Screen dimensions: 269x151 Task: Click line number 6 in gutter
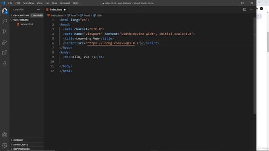click(x=53, y=43)
